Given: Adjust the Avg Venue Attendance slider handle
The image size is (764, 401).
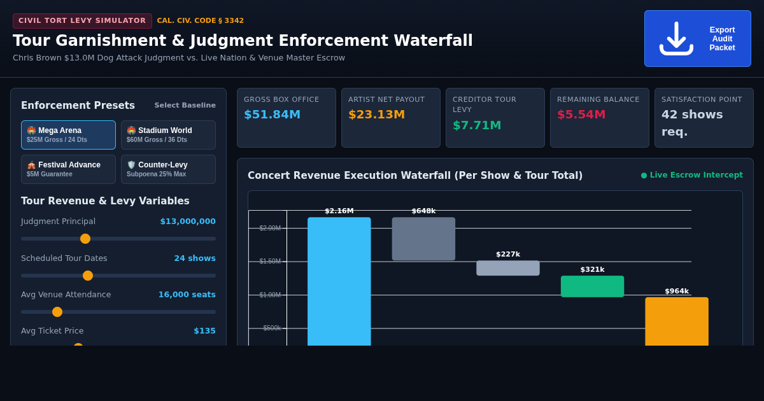Looking at the screenshot, I should pos(57,312).
